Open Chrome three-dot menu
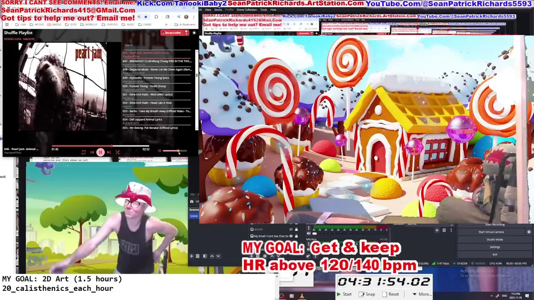The width and height of the screenshot is (534, 300). 194,17
